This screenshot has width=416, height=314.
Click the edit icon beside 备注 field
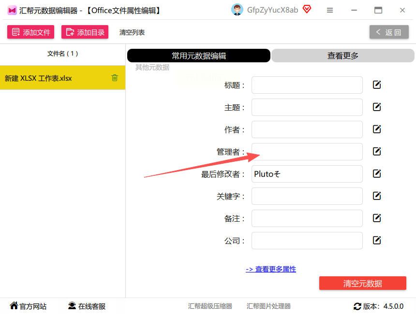(377, 218)
